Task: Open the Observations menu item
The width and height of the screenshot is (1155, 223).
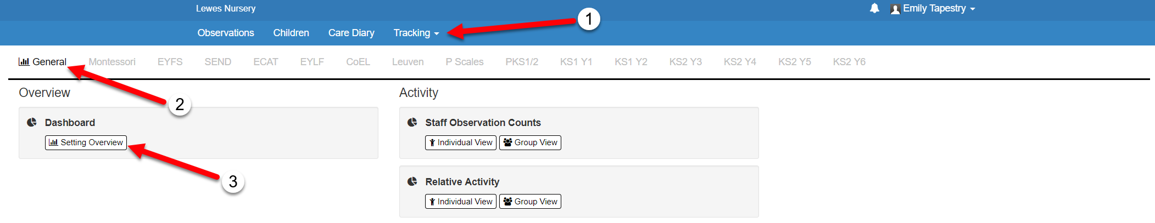Action: 226,33
